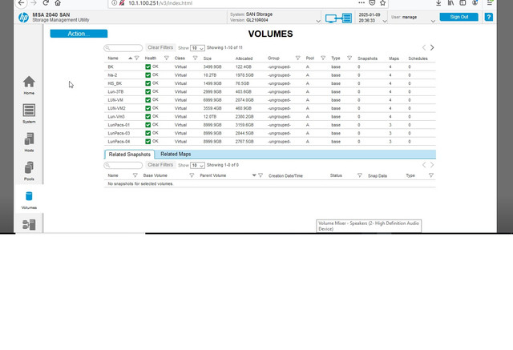
Task: Click the browser Back arrow
Action: pyautogui.click(x=21, y=3)
